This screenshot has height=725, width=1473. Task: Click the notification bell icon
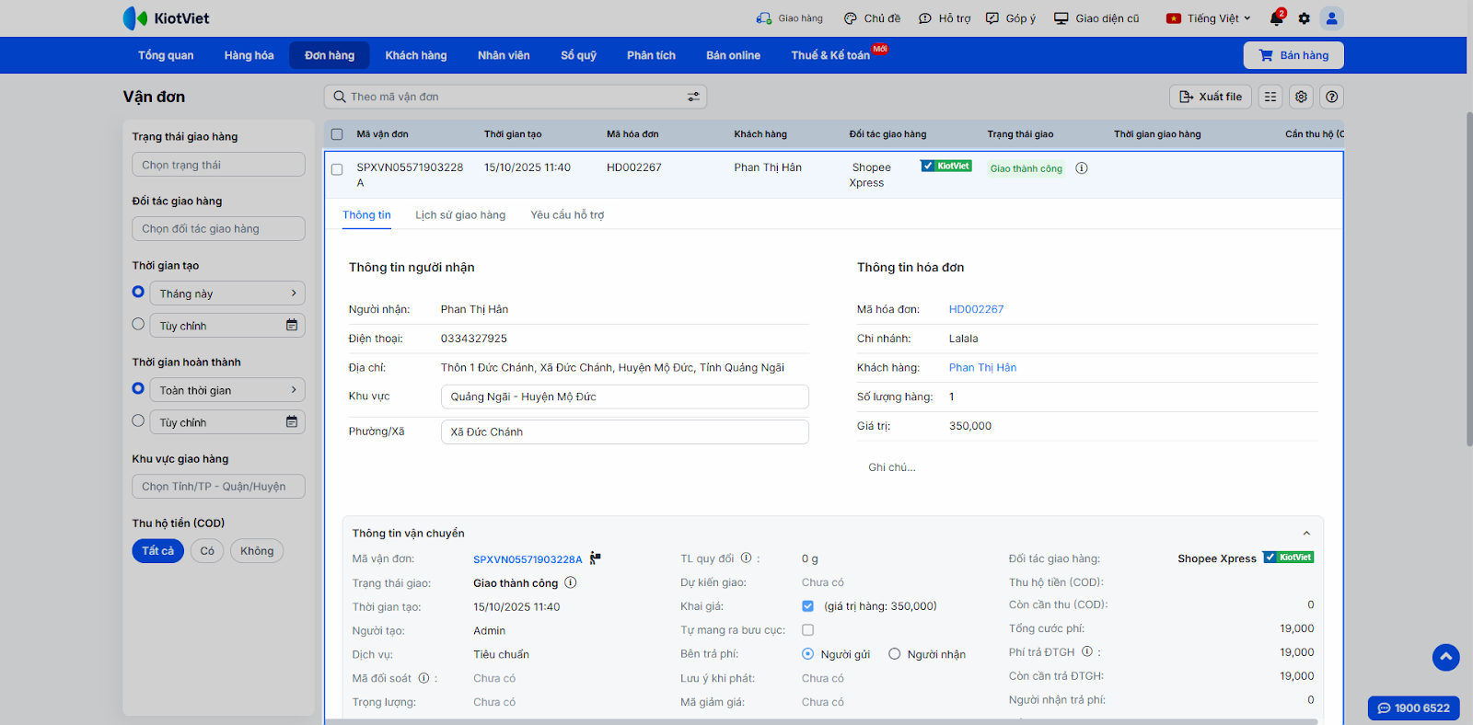click(1275, 18)
